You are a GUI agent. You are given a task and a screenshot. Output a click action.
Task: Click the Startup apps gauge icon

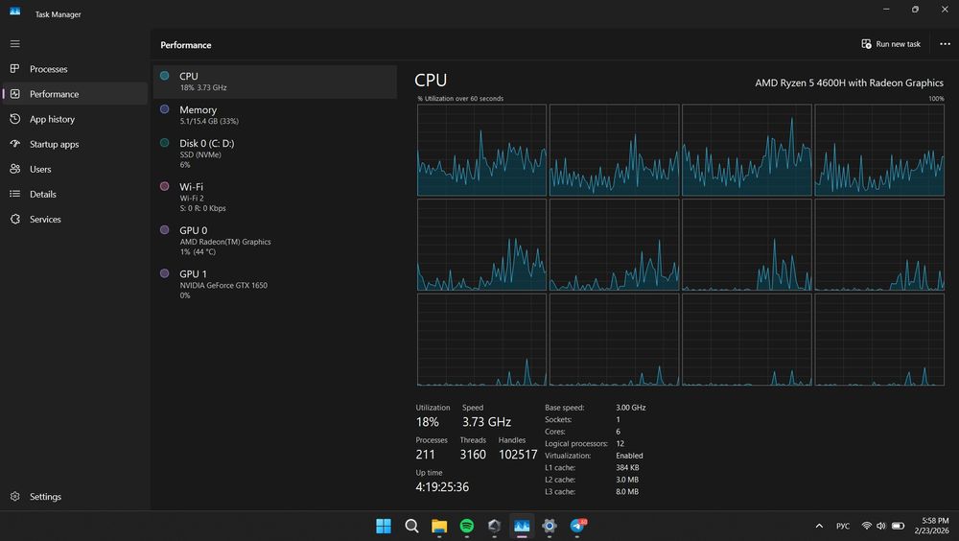coord(14,144)
